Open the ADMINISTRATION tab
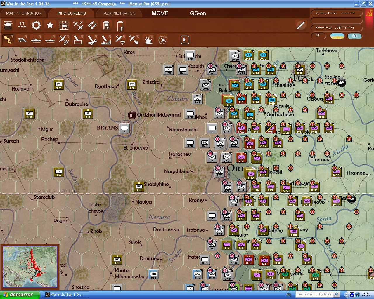374x299 pixels. click(x=120, y=13)
